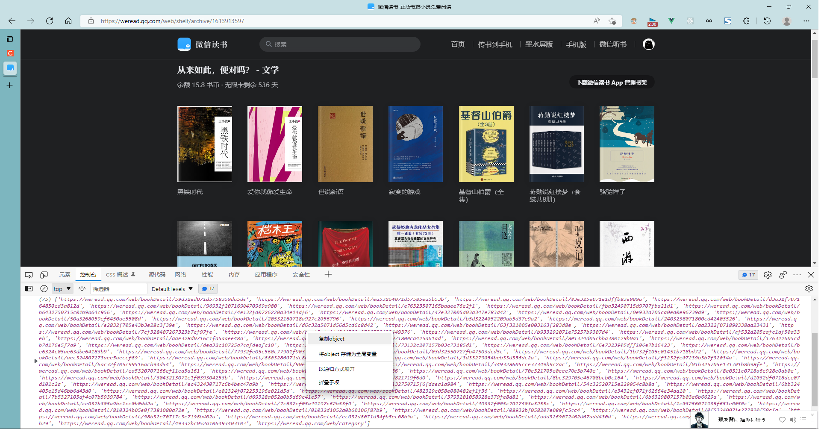Screen dimensions: 821x429
Task: Open the 黑铁时代 book cover
Action: point(205,144)
